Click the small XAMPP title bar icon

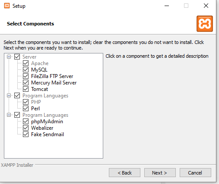7,6
